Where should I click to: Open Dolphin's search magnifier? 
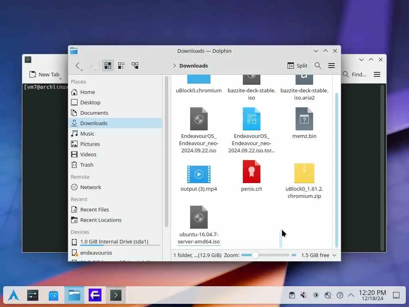318,66
